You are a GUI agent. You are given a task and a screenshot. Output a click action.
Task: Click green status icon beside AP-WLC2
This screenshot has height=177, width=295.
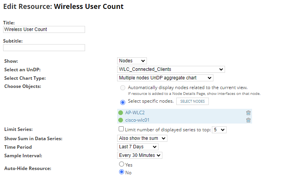click(x=121, y=113)
